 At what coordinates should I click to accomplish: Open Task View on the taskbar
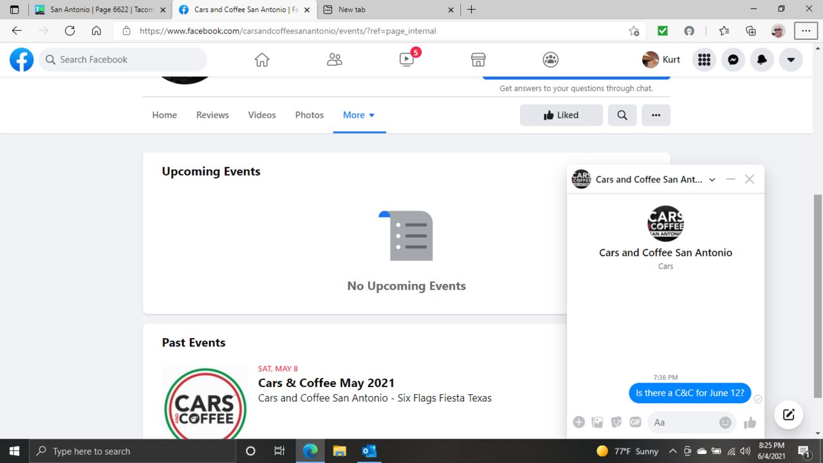point(279,451)
